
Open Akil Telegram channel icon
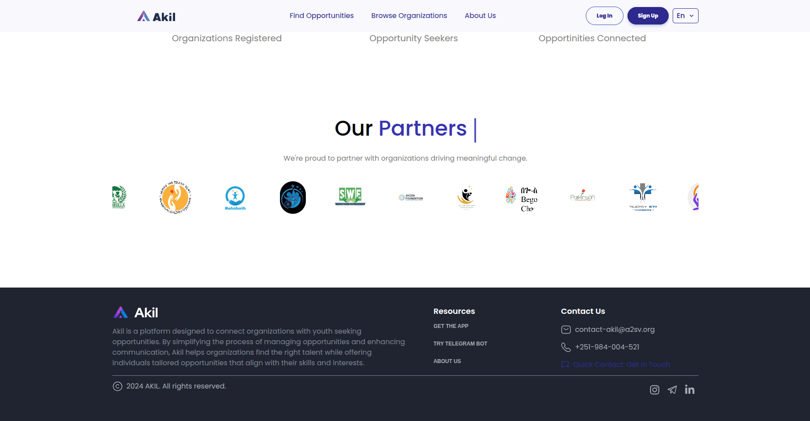tap(672, 390)
